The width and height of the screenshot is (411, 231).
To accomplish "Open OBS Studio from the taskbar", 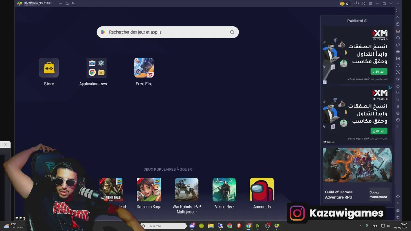I will 267,226.
